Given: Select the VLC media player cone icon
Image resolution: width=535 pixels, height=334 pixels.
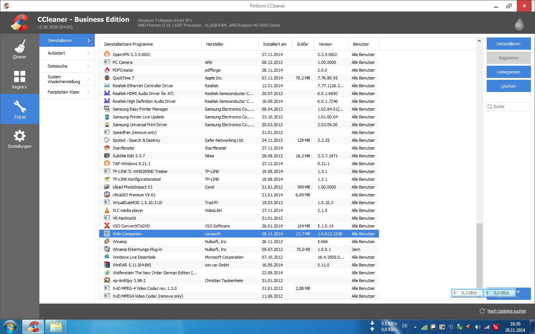Looking at the screenshot, I should click(107, 210).
